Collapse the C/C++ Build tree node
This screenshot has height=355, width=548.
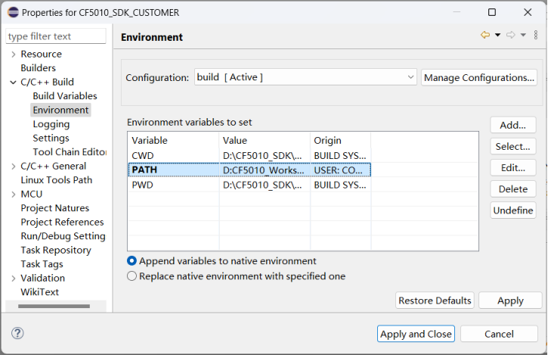(14, 83)
